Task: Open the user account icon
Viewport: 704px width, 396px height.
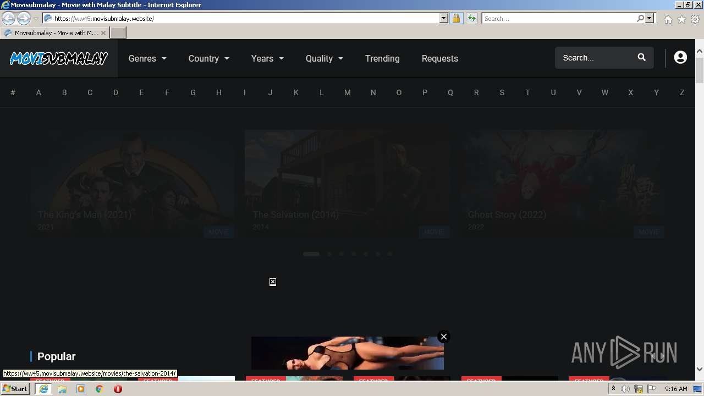Action: [x=680, y=57]
